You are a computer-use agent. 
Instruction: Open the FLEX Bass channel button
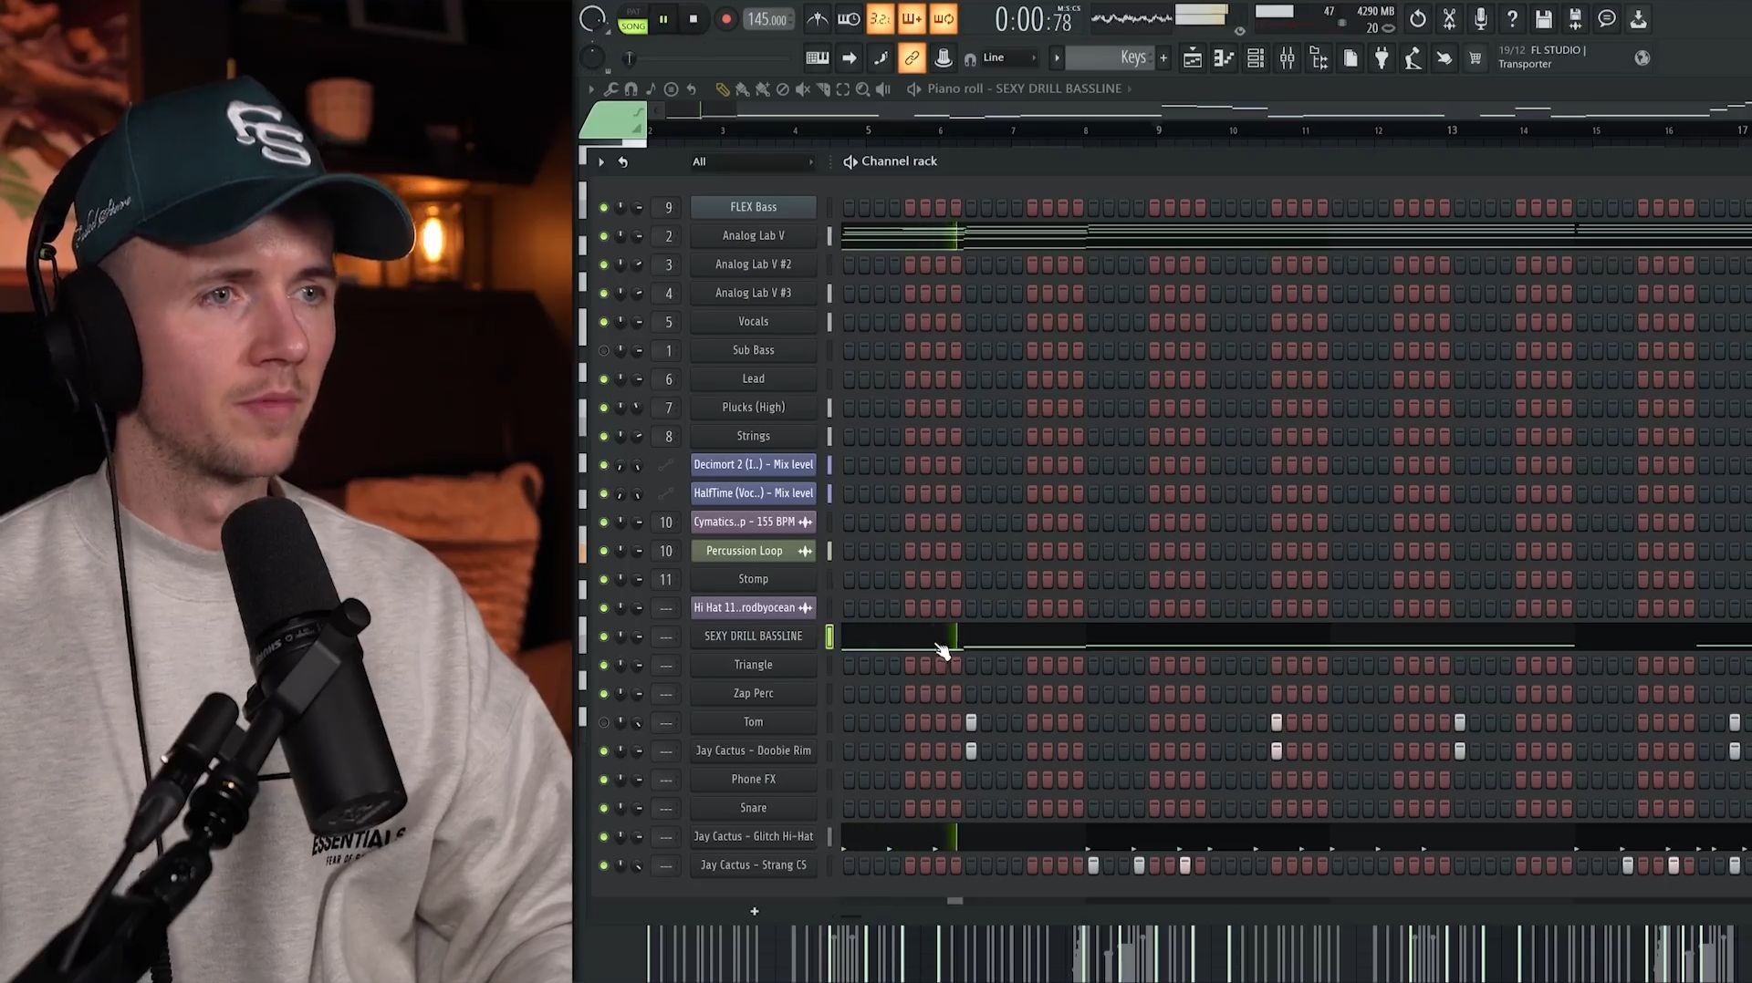click(x=753, y=207)
